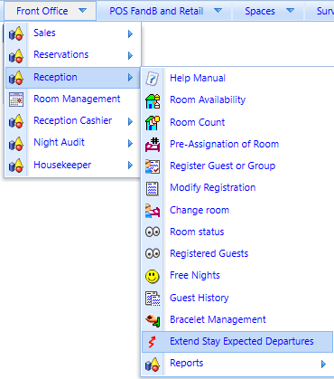The height and width of the screenshot is (379, 334).
Task: Click the Bracelet Management hand icon
Action: click(153, 320)
